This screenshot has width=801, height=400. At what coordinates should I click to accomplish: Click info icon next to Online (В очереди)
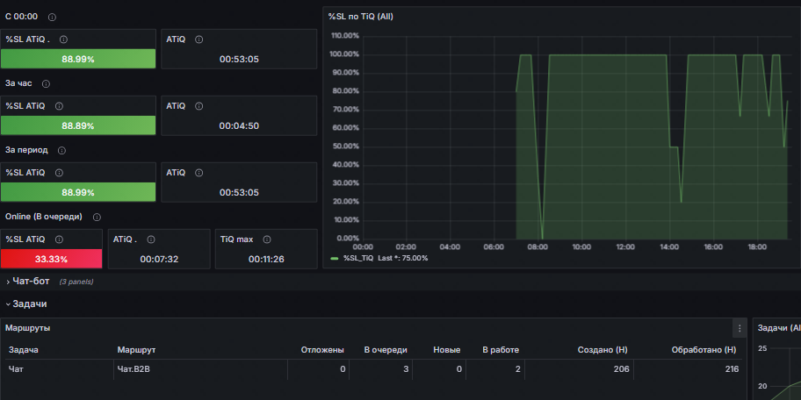click(x=97, y=218)
